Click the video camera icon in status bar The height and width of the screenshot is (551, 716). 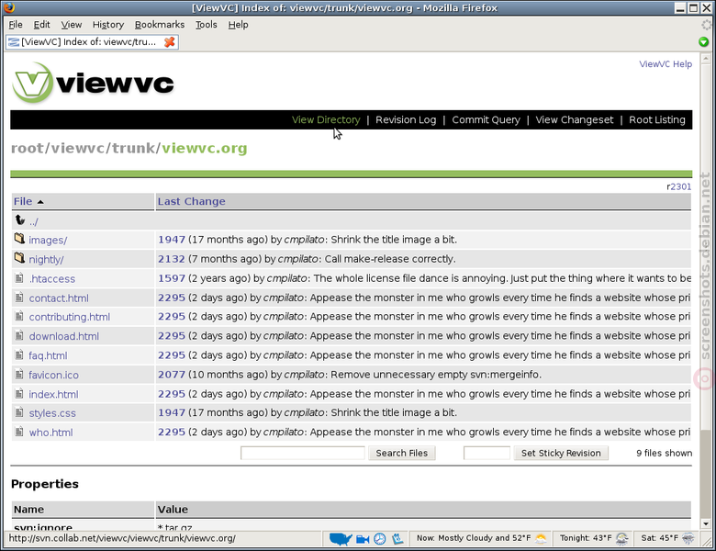point(363,540)
